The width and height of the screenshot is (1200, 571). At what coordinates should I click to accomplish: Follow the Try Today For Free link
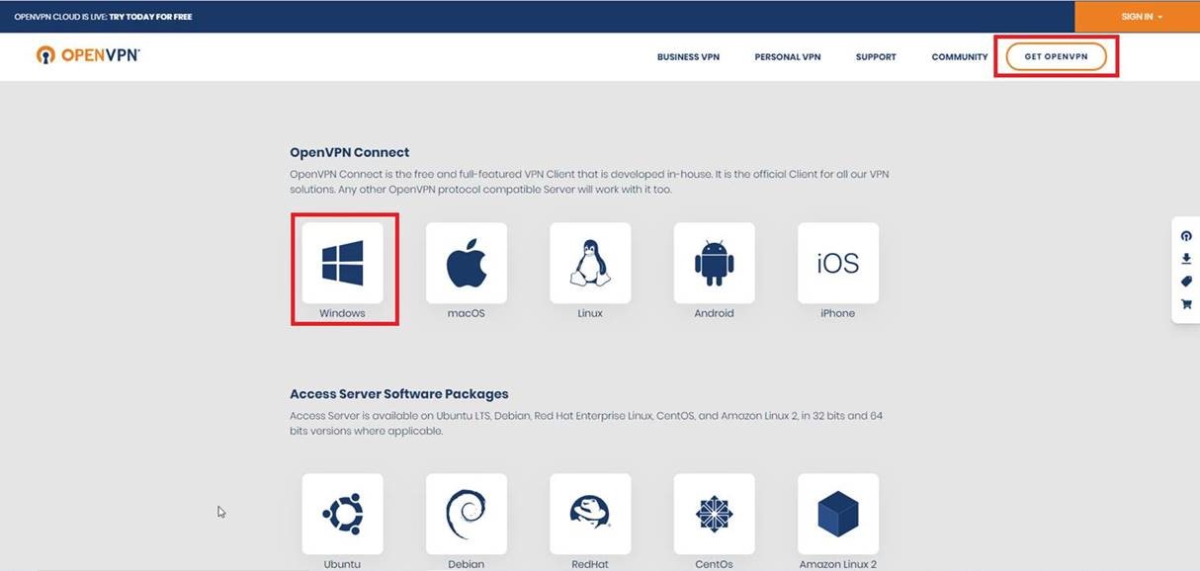coord(150,17)
